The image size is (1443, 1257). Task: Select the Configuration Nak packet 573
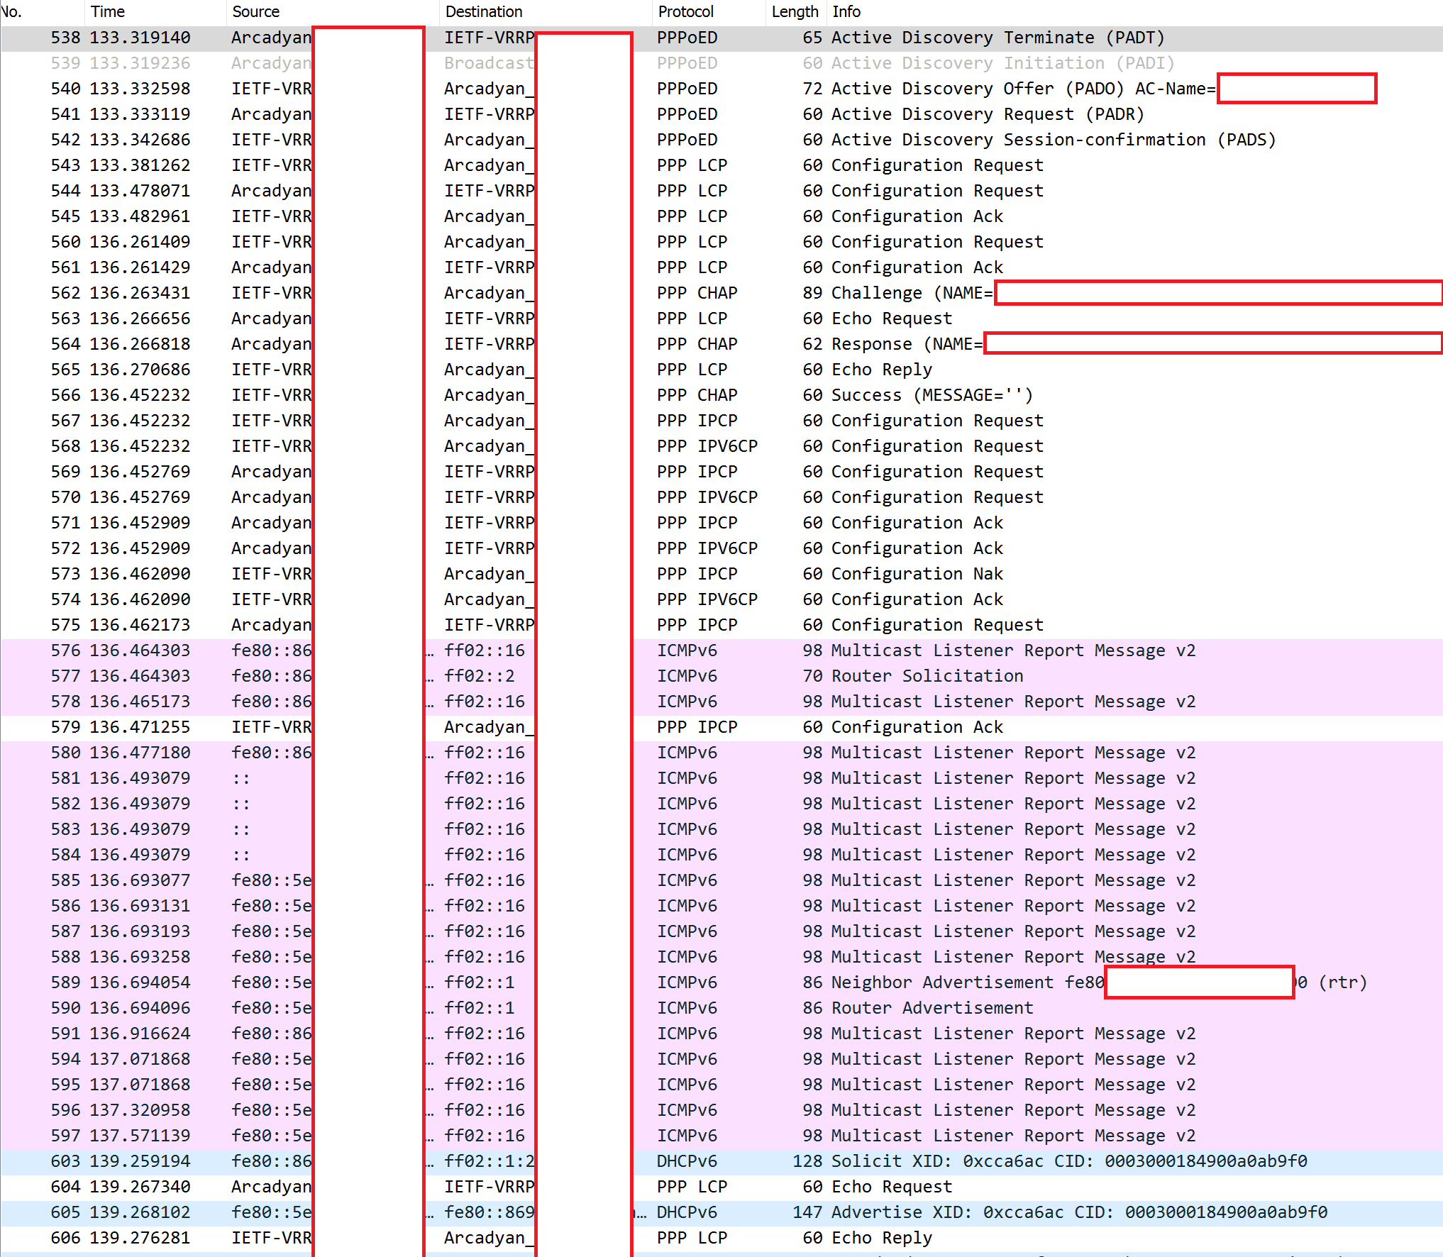tap(709, 573)
